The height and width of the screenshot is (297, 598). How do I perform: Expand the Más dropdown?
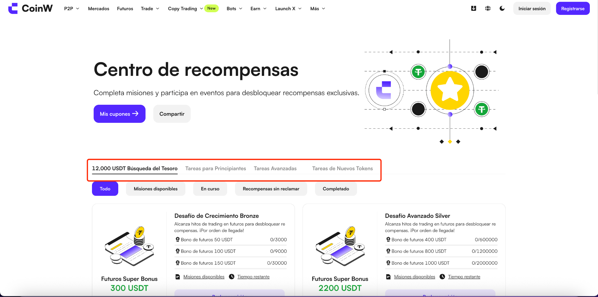(x=318, y=9)
